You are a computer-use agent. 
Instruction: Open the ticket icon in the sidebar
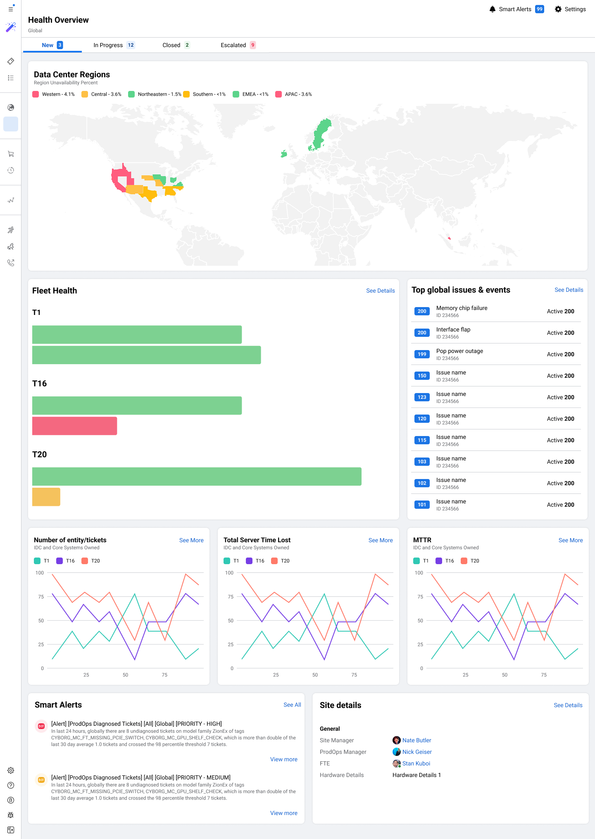[11, 61]
